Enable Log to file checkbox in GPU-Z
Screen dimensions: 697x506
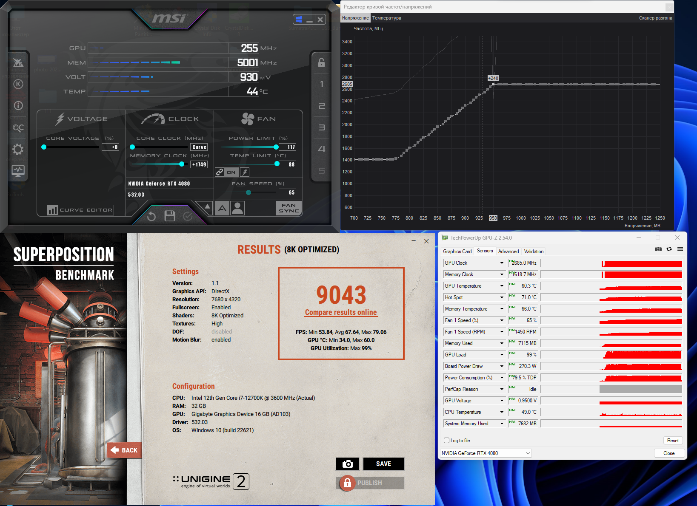pyautogui.click(x=446, y=441)
